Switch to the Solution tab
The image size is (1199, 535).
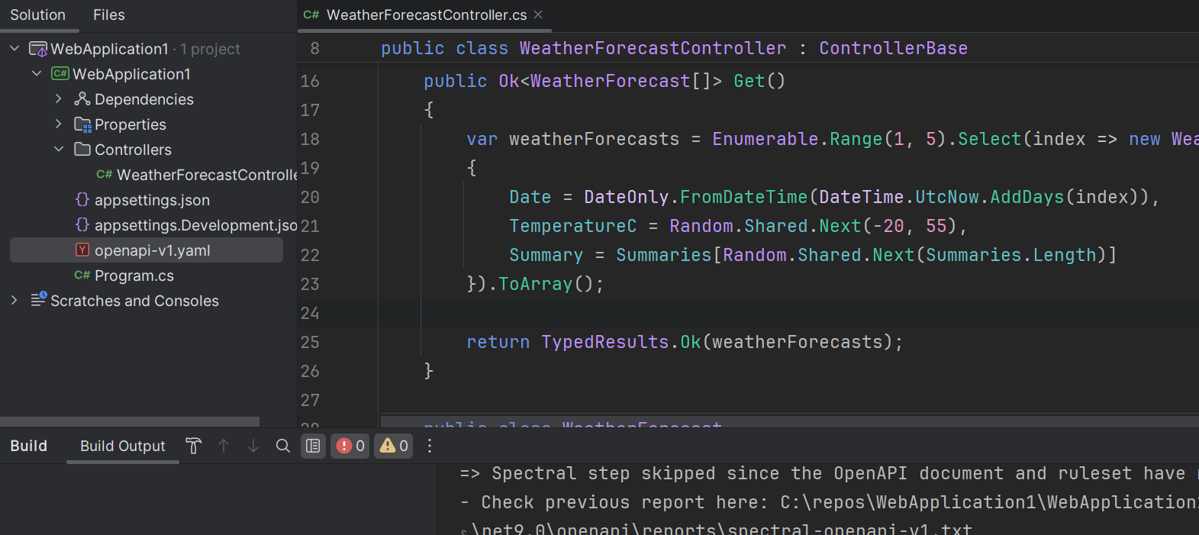[38, 15]
